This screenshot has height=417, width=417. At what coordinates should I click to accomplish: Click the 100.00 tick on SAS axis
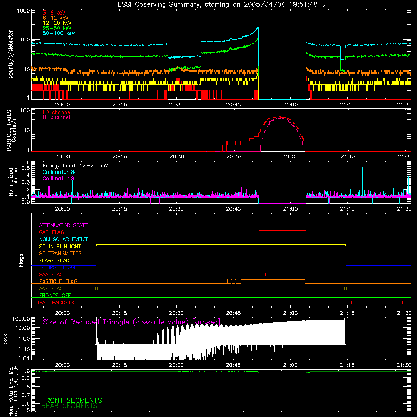coord(21,319)
